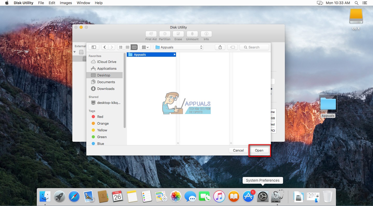The width and height of the screenshot is (373, 206).
Task: Collapse the External disk disclosure triangle
Action: point(74,52)
